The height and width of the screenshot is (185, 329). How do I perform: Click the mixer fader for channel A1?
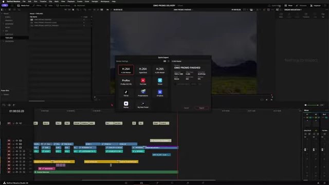(305, 150)
